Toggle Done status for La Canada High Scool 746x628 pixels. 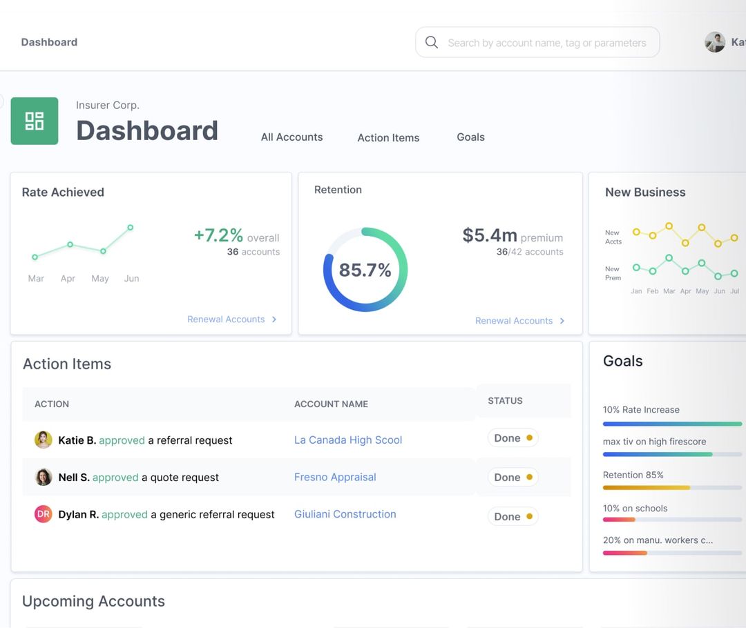(x=513, y=438)
